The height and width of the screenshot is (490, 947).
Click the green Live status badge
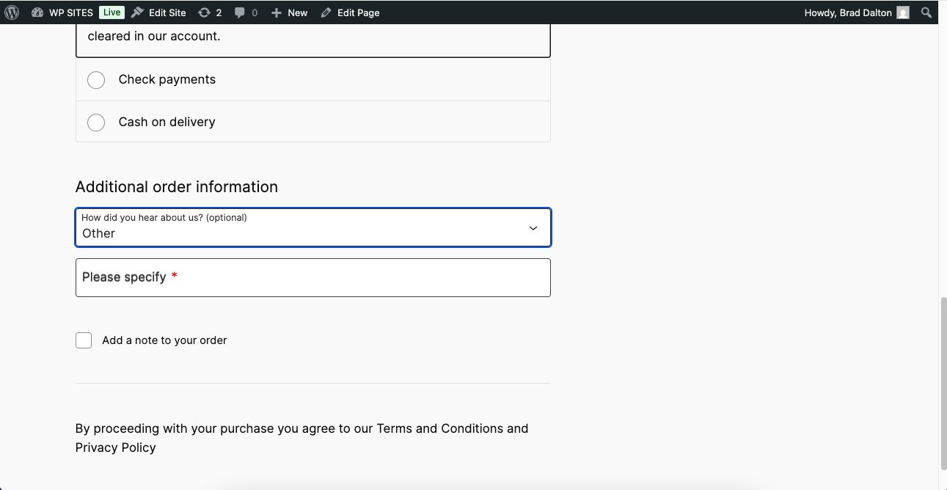pyautogui.click(x=111, y=12)
